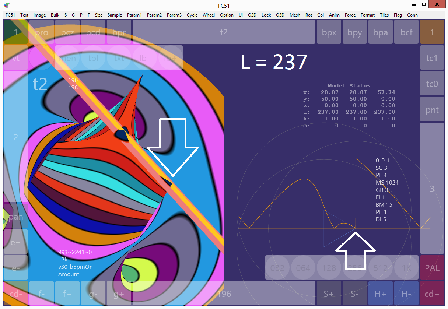Click the orange 1 button
This screenshot has height=309, width=448.
(x=432, y=32)
